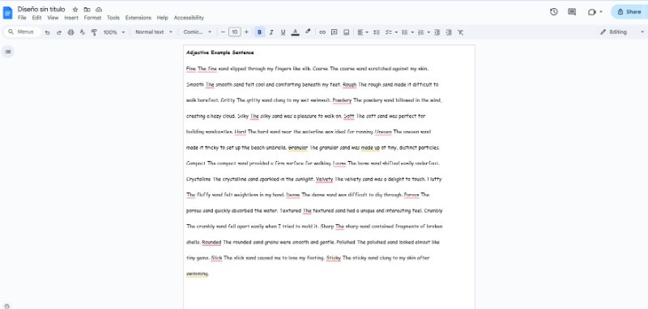Print the document

pyautogui.click(x=70, y=32)
